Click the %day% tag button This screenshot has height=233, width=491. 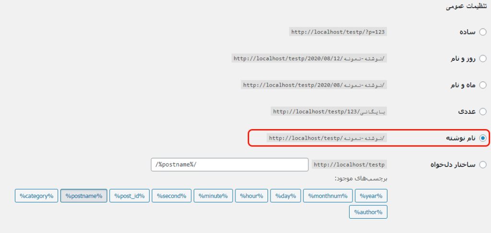click(x=285, y=196)
